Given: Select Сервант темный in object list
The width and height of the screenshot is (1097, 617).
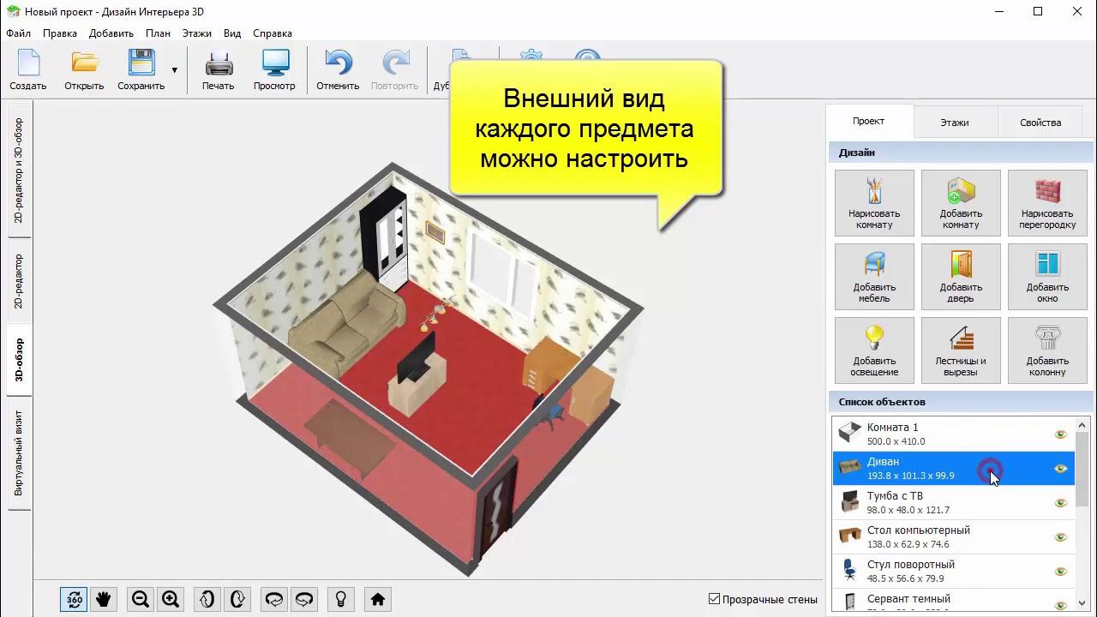Looking at the screenshot, I should point(953,601).
